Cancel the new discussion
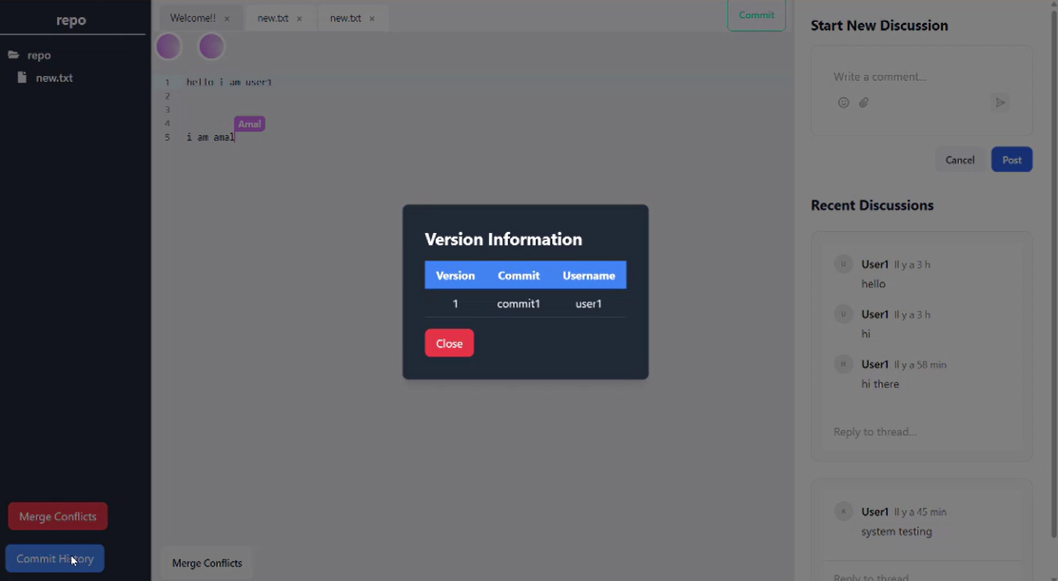This screenshot has width=1058, height=581. tap(959, 160)
